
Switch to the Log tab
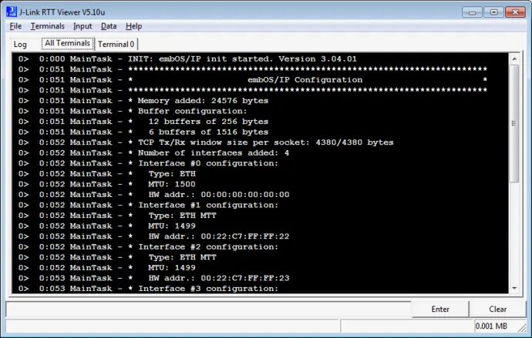tap(20, 45)
